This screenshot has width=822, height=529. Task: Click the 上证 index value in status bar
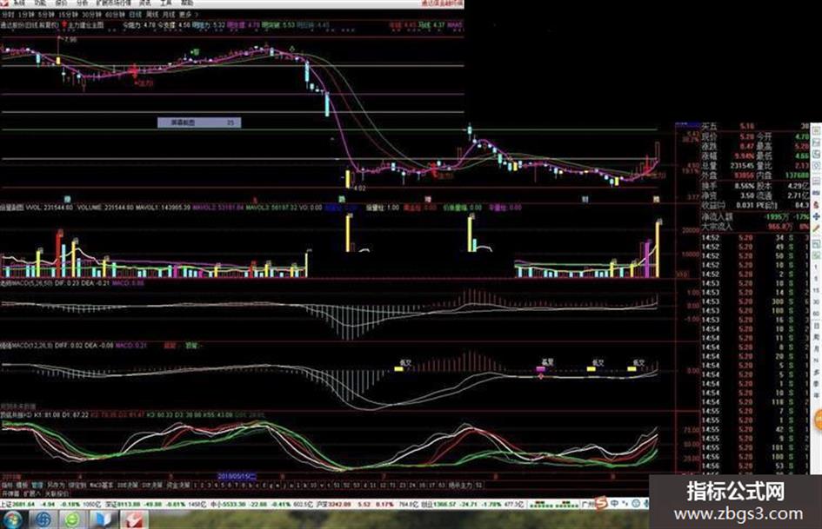(23, 505)
